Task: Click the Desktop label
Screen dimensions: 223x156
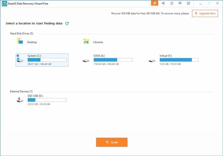Action: coord(32,42)
